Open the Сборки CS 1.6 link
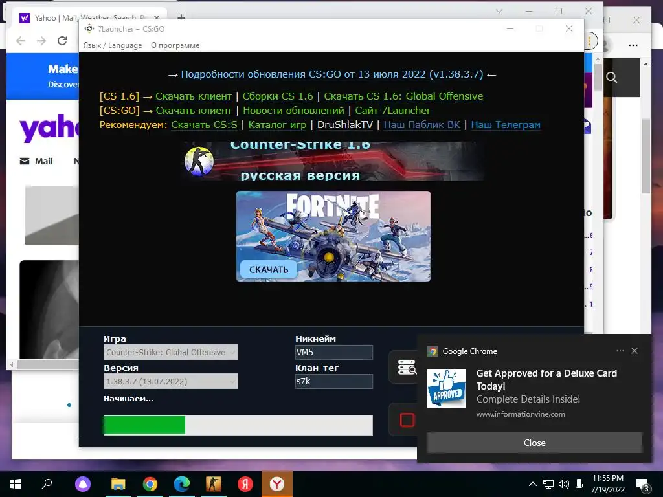Screen dimensions: 663x497 coord(278,96)
